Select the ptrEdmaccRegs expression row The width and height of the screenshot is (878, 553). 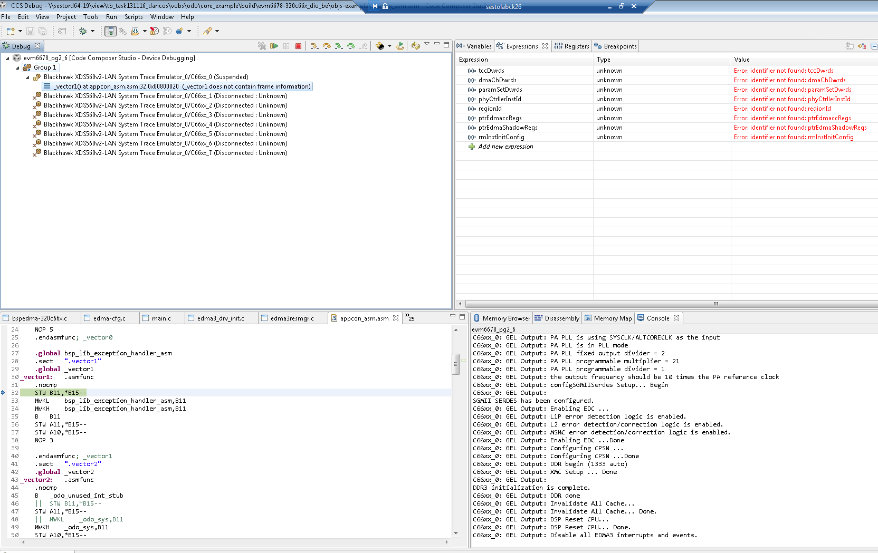tap(666, 118)
